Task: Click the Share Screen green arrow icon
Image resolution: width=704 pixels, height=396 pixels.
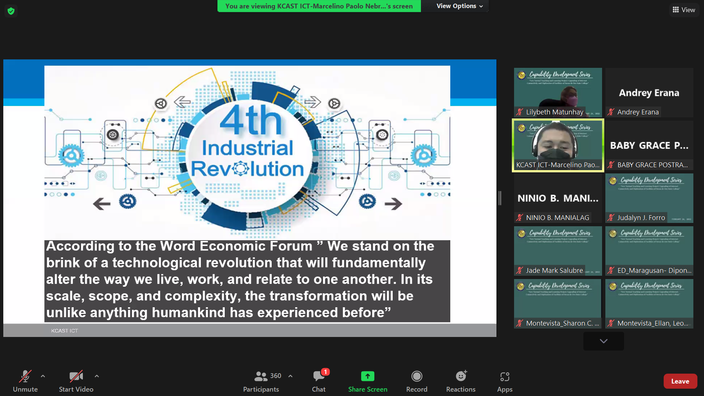Action: [x=367, y=376]
